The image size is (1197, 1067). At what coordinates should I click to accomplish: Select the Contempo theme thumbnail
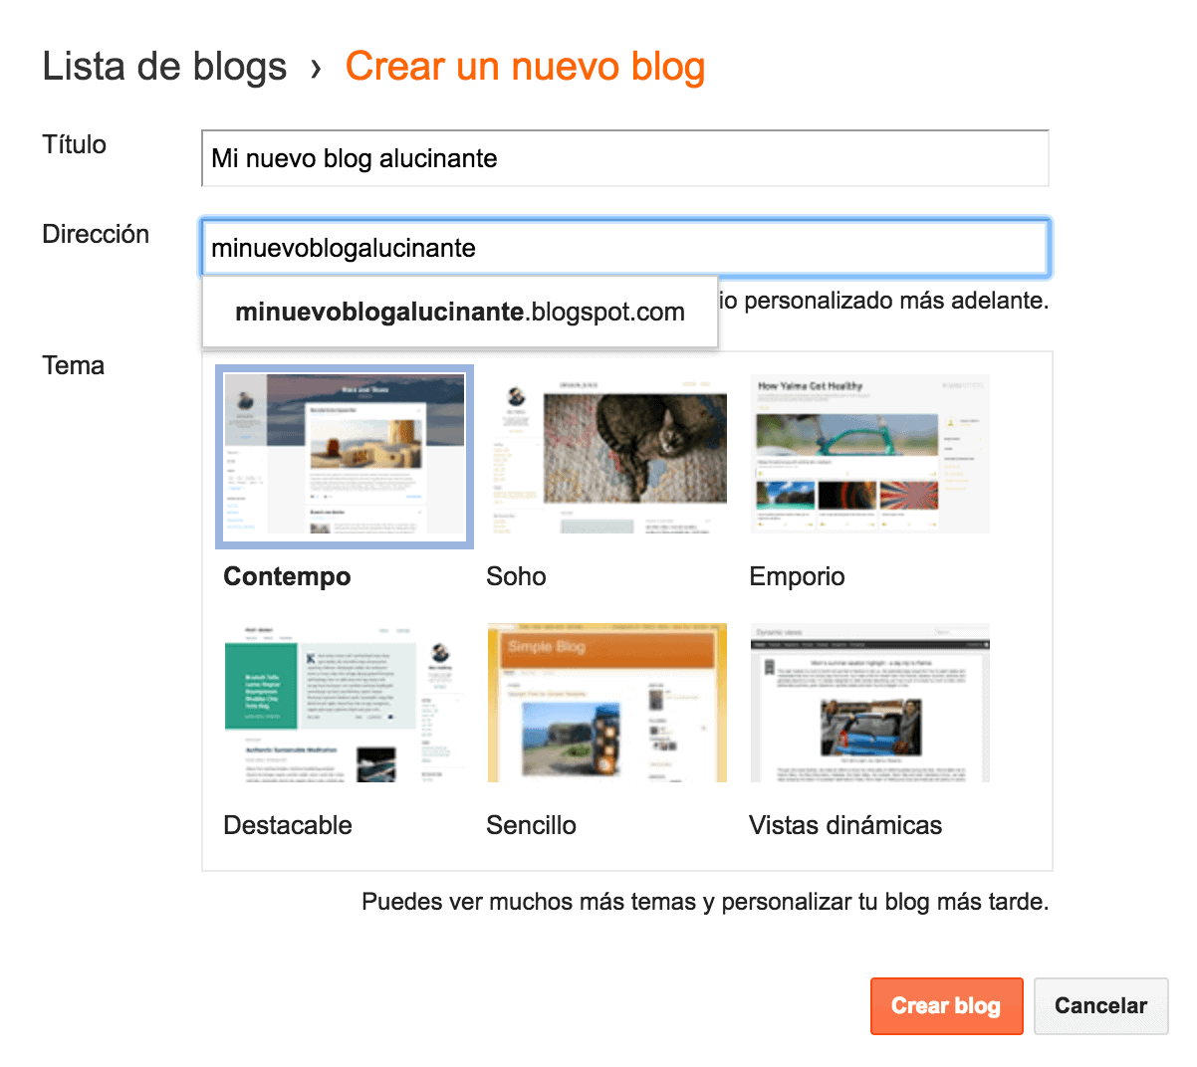coord(344,453)
